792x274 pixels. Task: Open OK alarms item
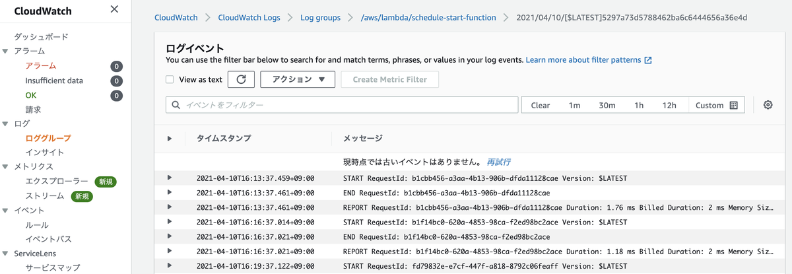pyautogui.click(x=31, y=95)
